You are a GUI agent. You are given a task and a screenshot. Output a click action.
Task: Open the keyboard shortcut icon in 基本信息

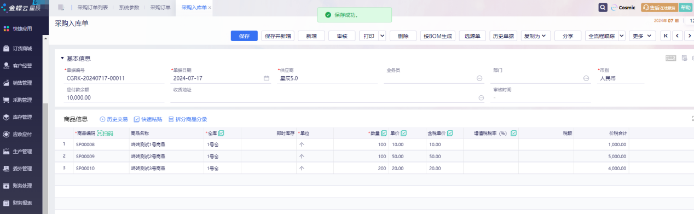point(670,58)
